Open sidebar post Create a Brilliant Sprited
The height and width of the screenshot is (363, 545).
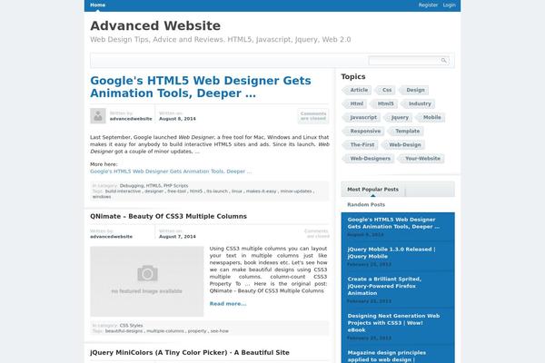(384, 286)
